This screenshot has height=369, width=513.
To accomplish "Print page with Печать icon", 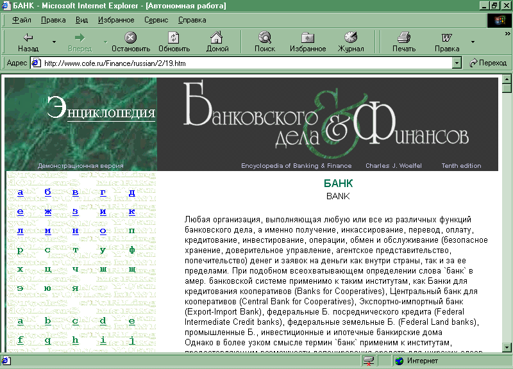I will pyautogui.click(x=403, y=37).
